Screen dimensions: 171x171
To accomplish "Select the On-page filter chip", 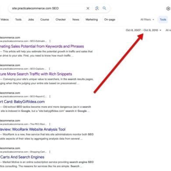I will point(110,19).
